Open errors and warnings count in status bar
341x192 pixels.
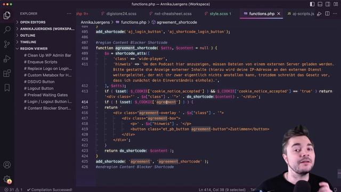click(13, 190)
